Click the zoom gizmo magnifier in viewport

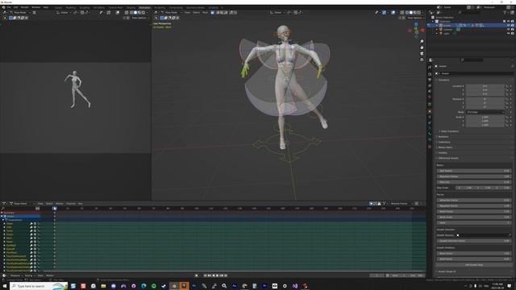(x=422, y=41)
